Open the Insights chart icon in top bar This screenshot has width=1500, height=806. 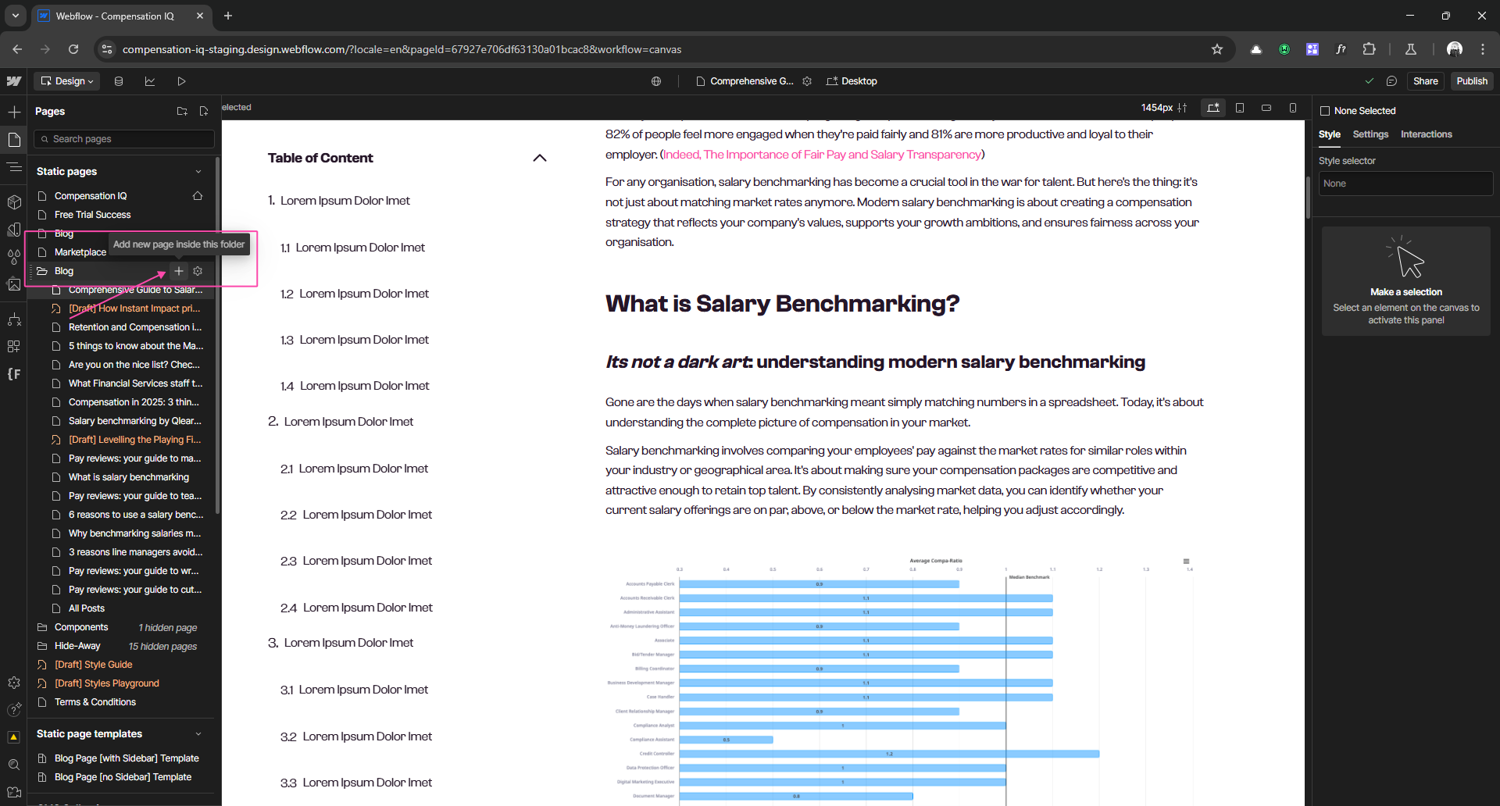point(150,81)
